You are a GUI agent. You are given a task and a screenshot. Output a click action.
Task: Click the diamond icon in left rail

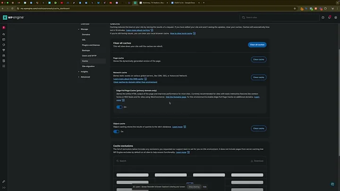point(4,50)
